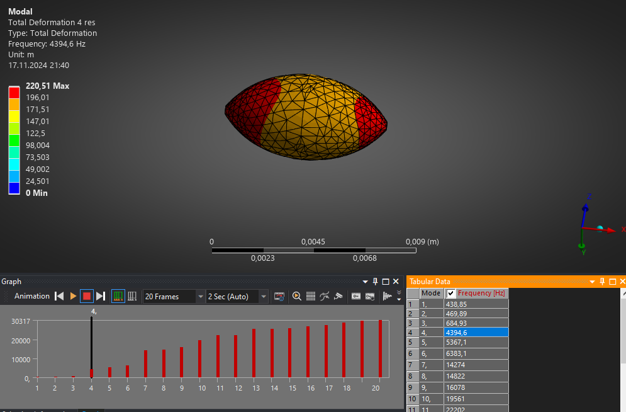
Task: Play the mode shape animation
Action: [73, 296]
